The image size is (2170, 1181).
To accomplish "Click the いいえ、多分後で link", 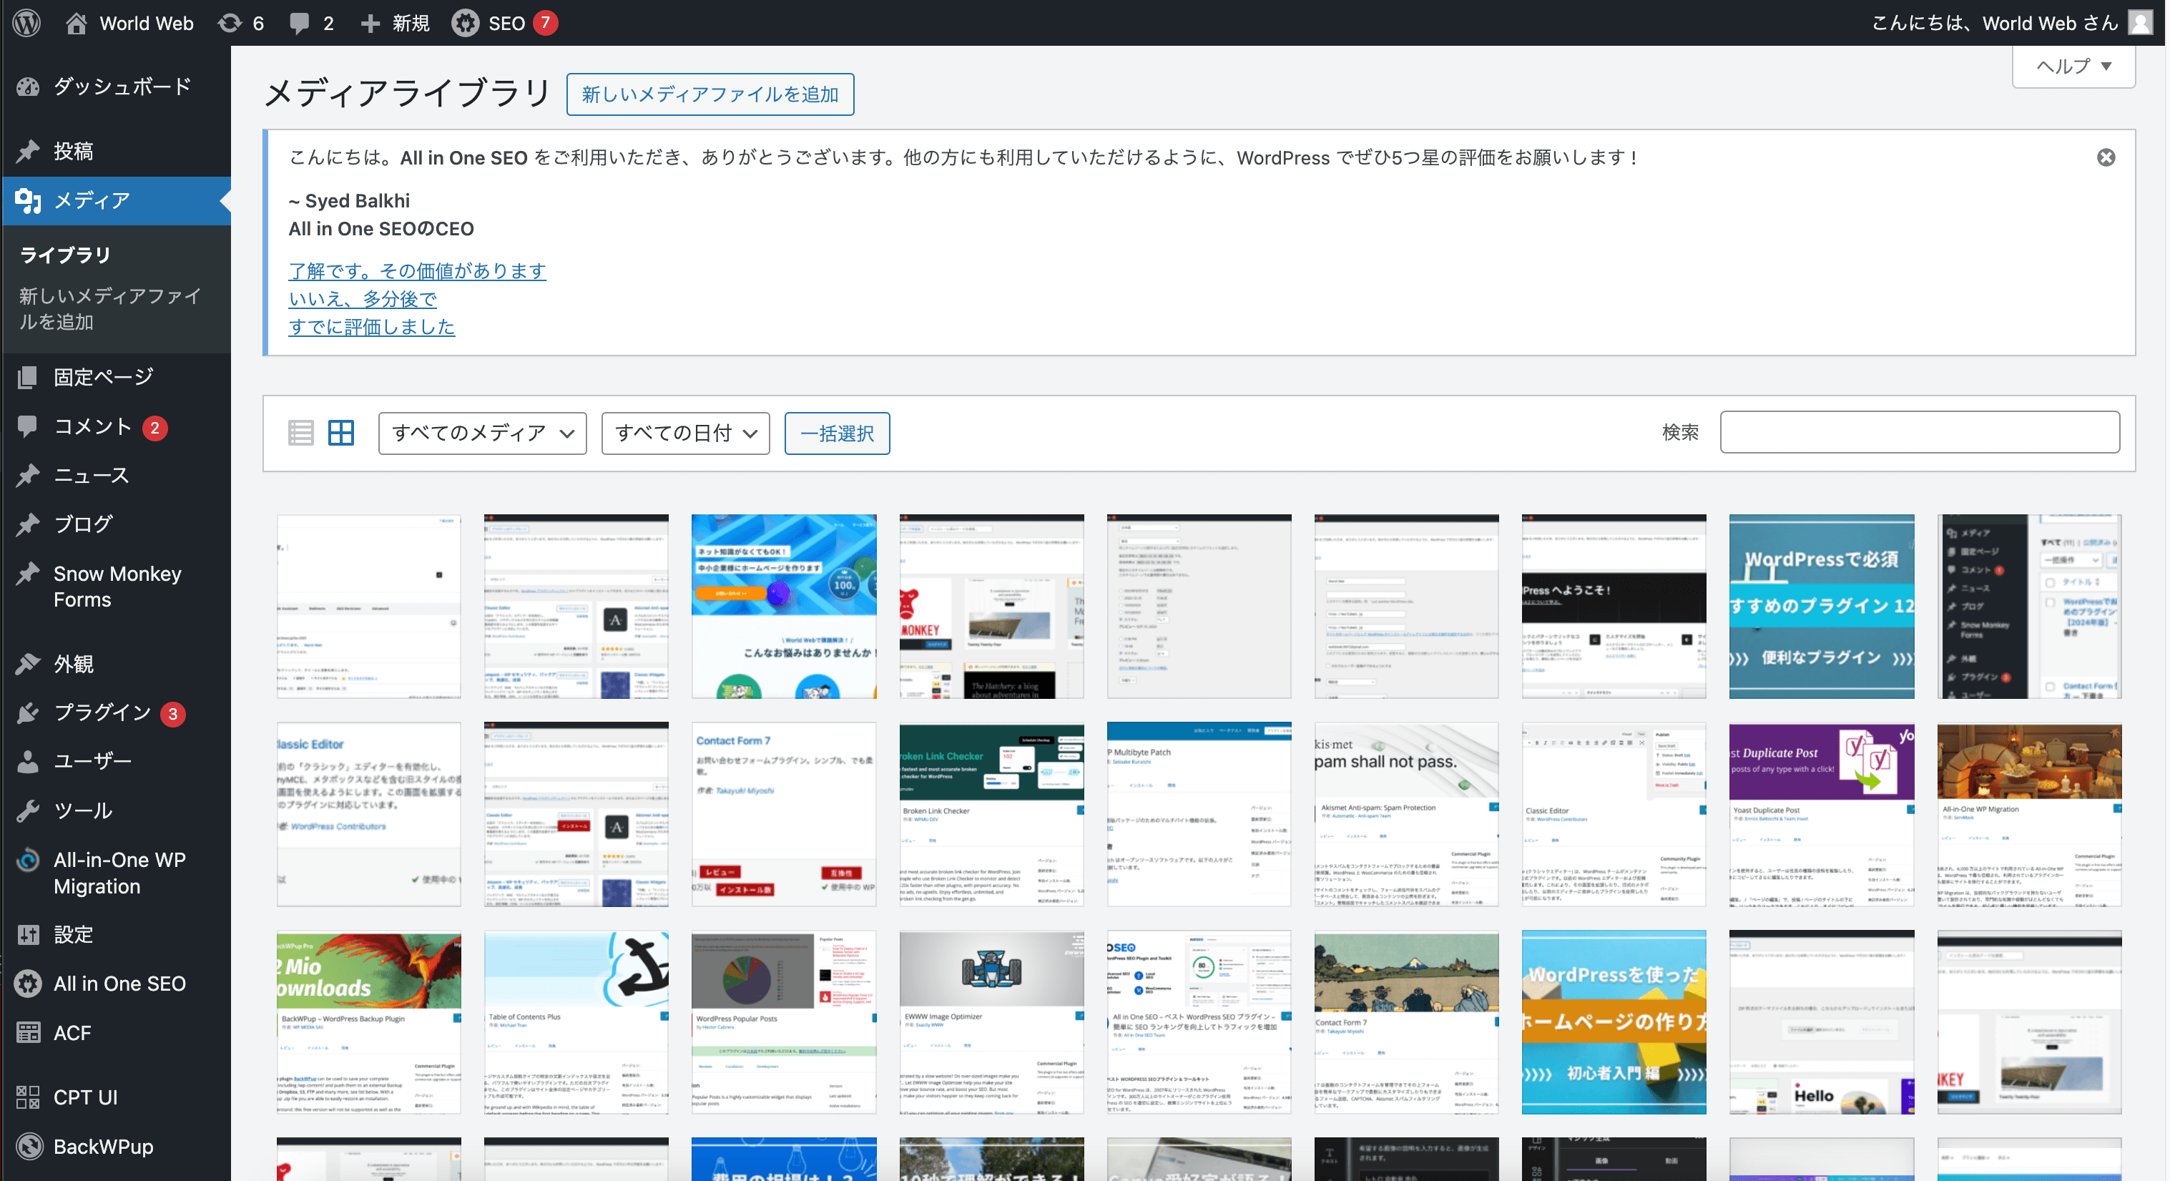I will click(362, 299).
